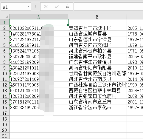
Task: Open the Name Box dropdown arrow
Action: click(x=28, y=6)
